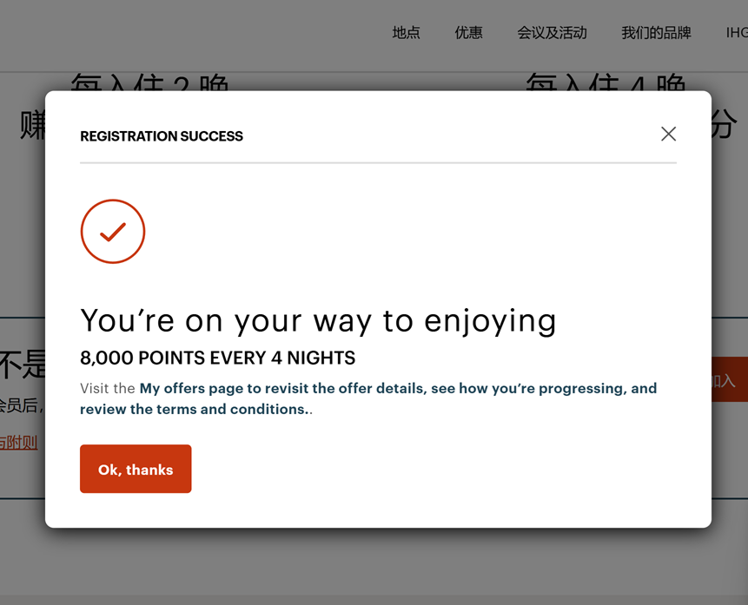Select 我们的品牌 in the top navigation
748x605 pixels.
656,32
